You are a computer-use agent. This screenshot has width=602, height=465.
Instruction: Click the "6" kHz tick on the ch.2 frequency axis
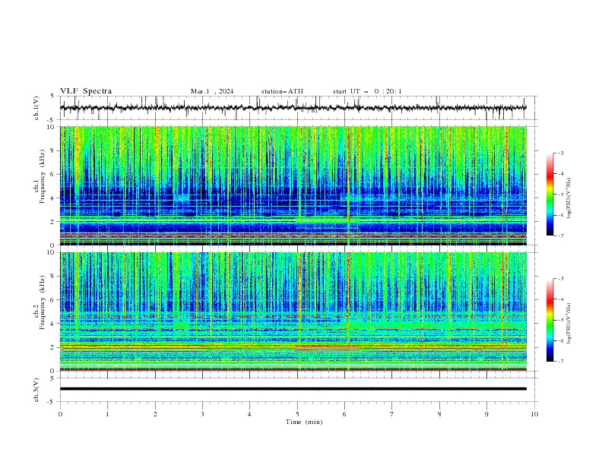[x=52, y=300]
